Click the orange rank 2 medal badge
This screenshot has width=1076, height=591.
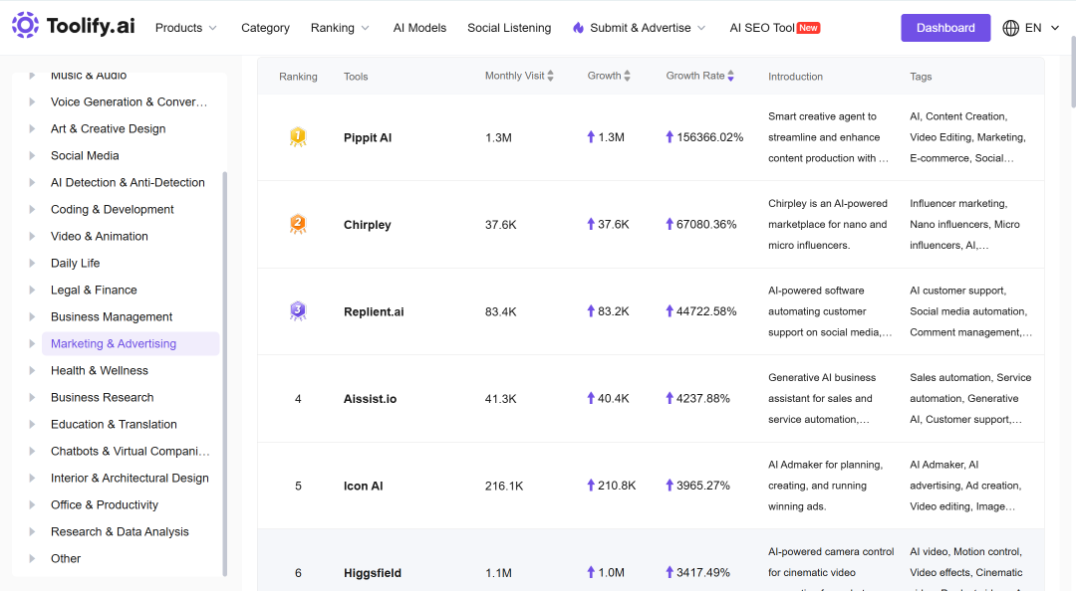[x=298, y=224]
